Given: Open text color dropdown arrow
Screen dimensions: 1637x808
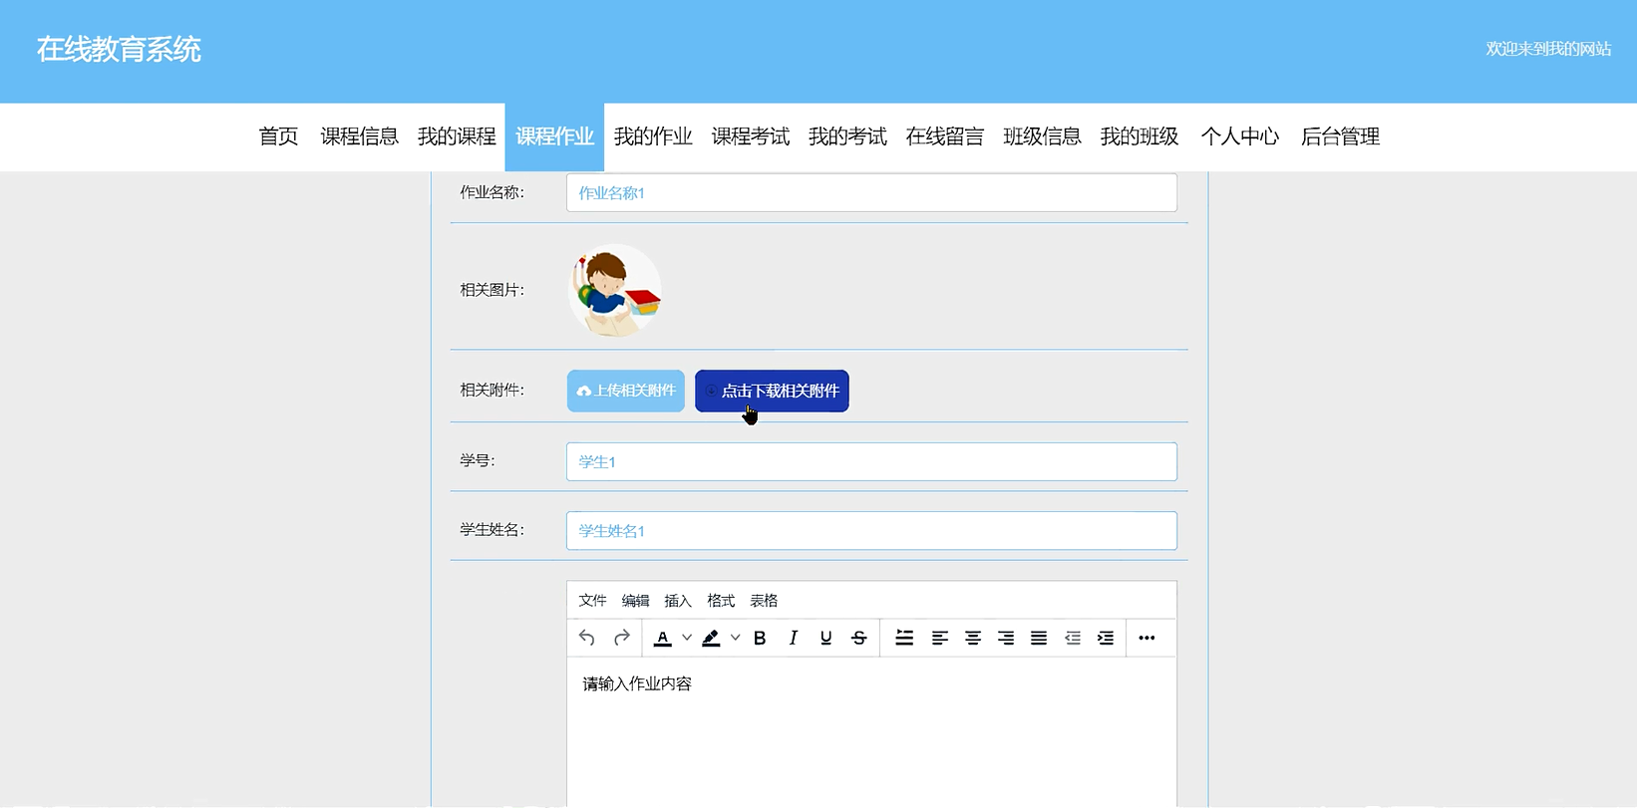Looking at the screenshot, I should pyautogui.click(x=687, y=638).
